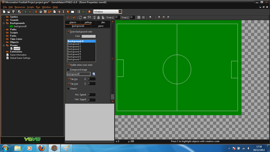Collapse the Rooms folder in resource tree
This screenshot has width=270, height=152.
point(3,45)
